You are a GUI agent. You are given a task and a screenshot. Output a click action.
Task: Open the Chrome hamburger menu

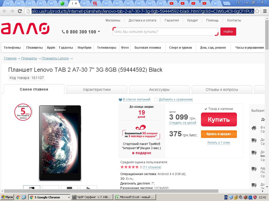pyautogui.click(x=265, y=11)
